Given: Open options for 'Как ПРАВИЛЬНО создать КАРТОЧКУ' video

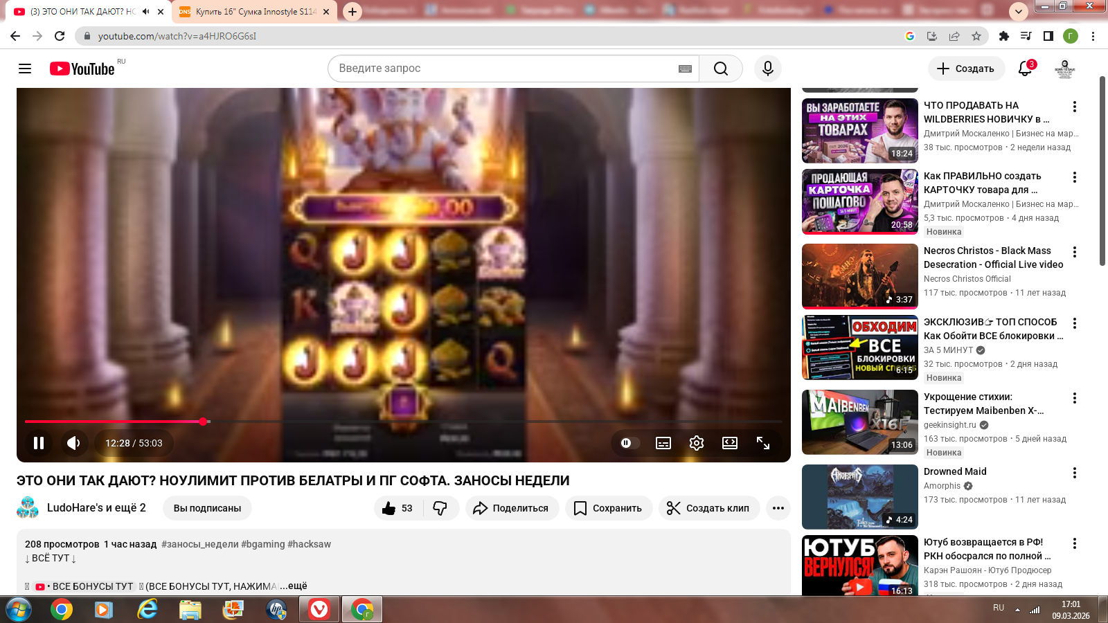Looking at the screenshot, I should [1075, 177].
